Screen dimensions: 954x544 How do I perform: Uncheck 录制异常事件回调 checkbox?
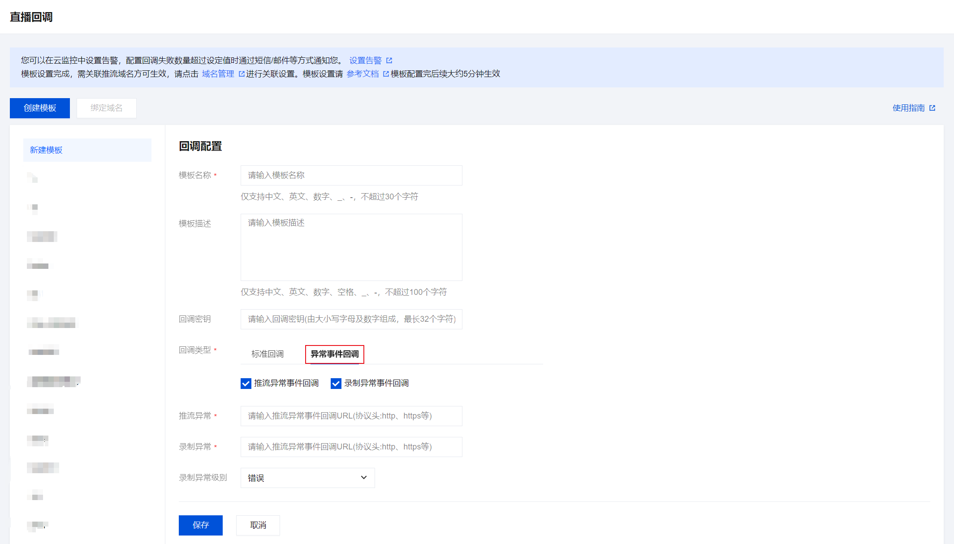click(336, 384)
